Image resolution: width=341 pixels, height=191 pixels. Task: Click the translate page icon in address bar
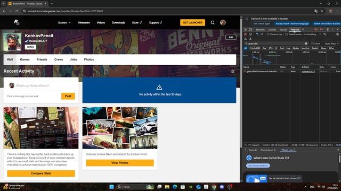tap(316, 11)
